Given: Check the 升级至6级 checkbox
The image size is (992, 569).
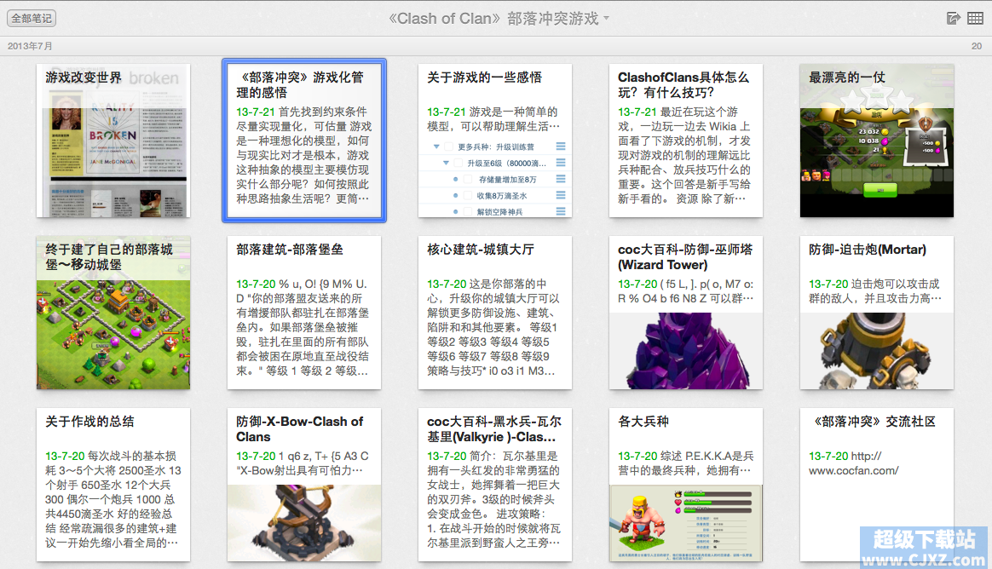Looking at the screenshot, I should click(x=459, y=163).
